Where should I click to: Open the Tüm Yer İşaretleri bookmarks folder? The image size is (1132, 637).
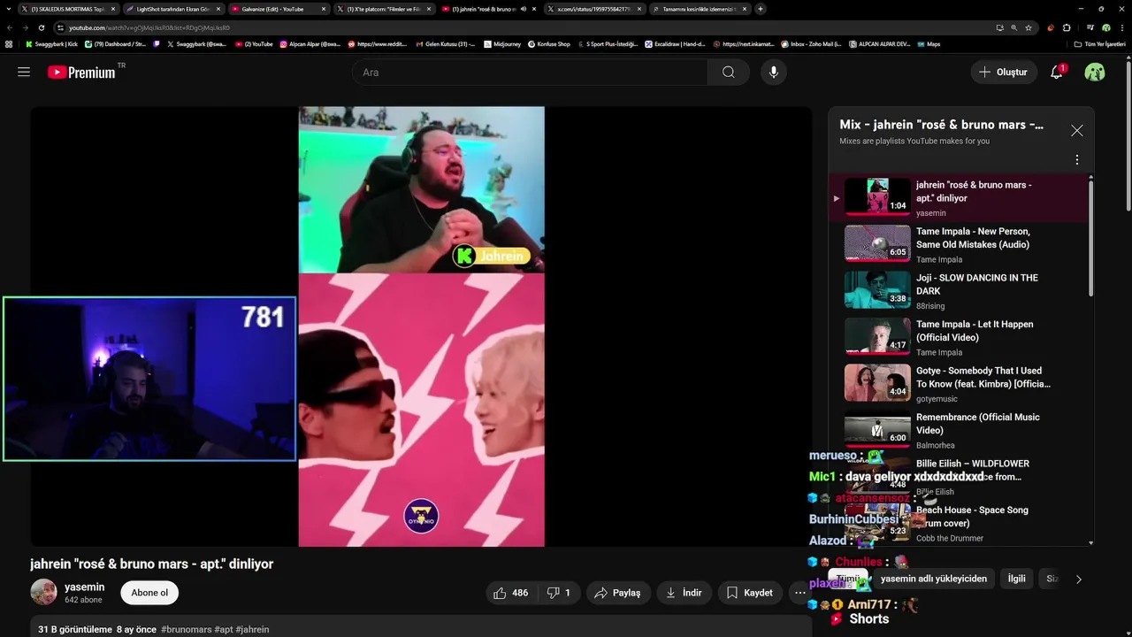pyautogui.click(x=1099, y=43)
